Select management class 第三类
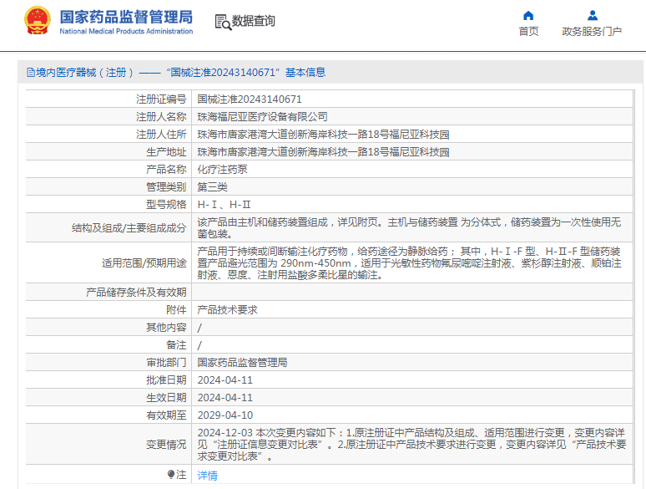Image resolution: width=646 pixels, height=489 pixels. (212, 187)
